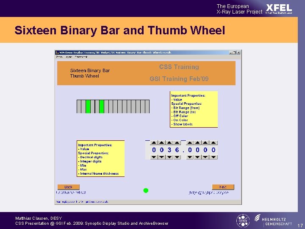This screenshot has width=305, height=229.
Task: Increase the first decimal digit after the point
Action: [190, 143]
